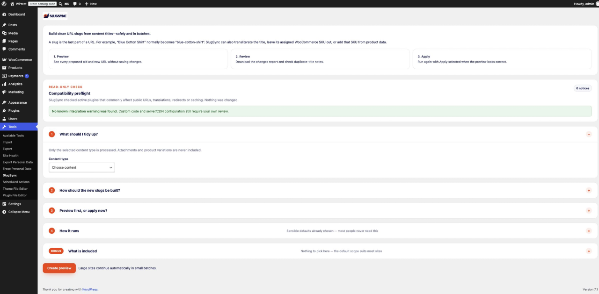Click the Payments menu icon

[4, 76]
